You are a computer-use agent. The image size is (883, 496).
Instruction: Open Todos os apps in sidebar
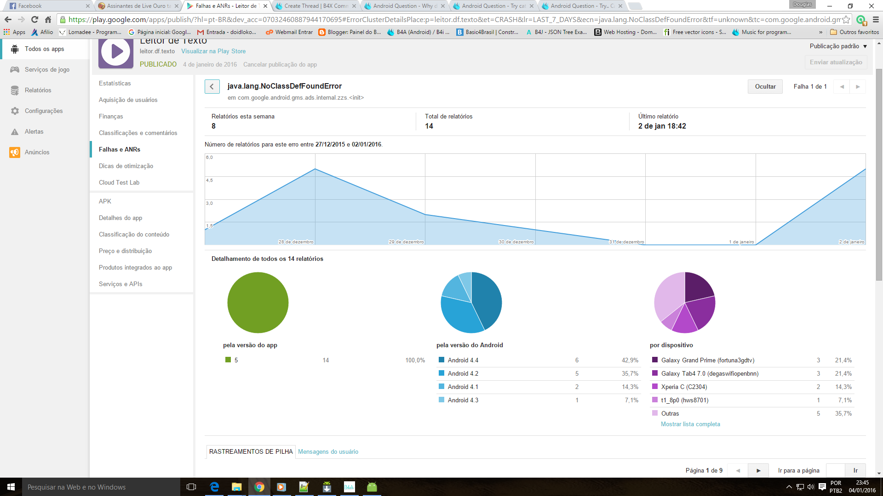[45, 49]
